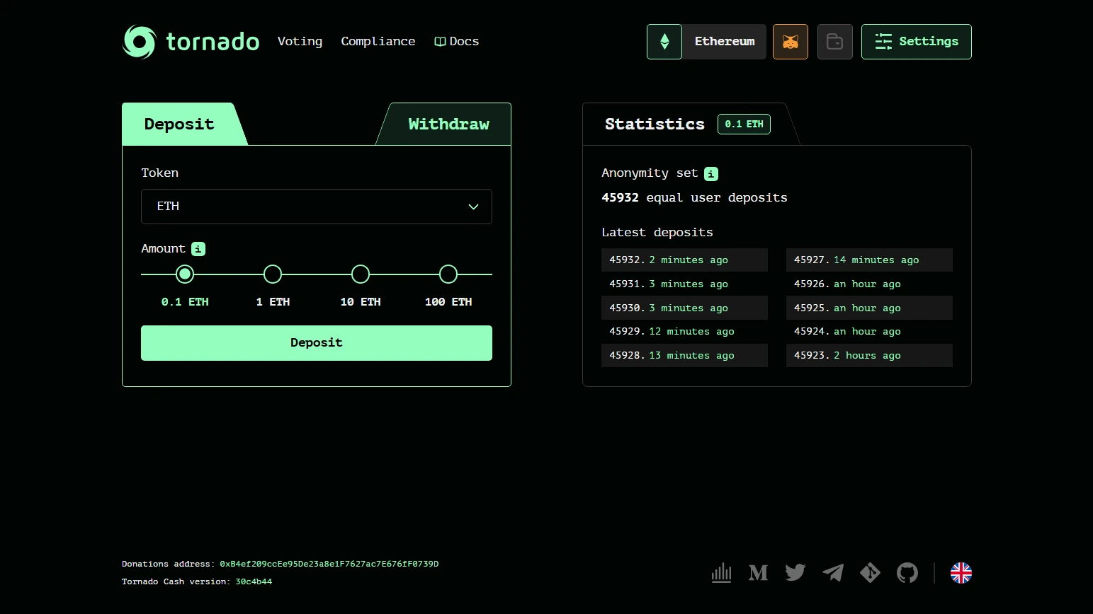Click the MetaMask fox icon
The height and width of the screenshot is (614, 1093).
(790, 42)
